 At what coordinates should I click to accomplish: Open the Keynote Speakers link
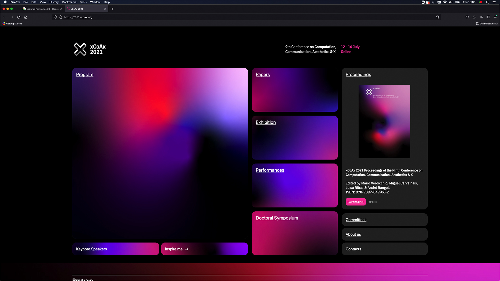click(91, 249)
